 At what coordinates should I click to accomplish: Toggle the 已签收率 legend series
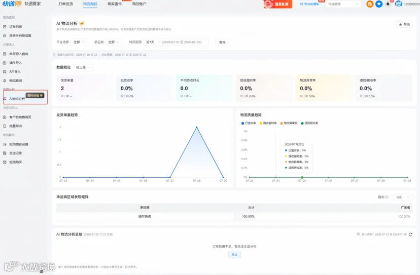[249, 123]
